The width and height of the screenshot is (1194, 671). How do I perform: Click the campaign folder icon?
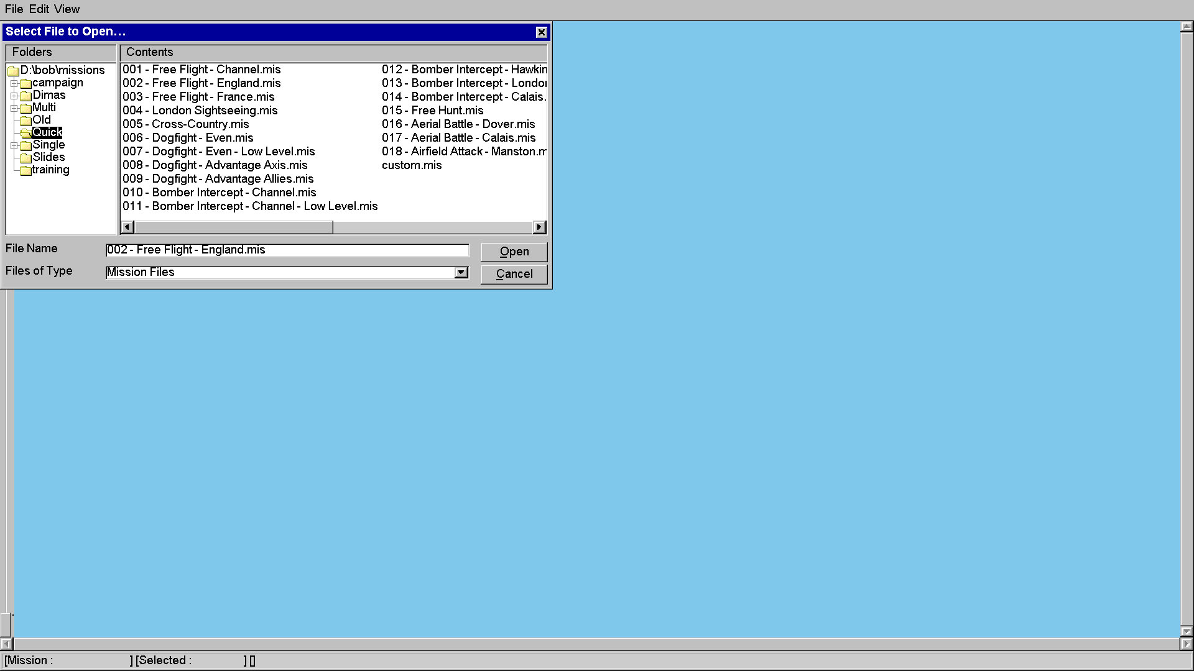25,83
